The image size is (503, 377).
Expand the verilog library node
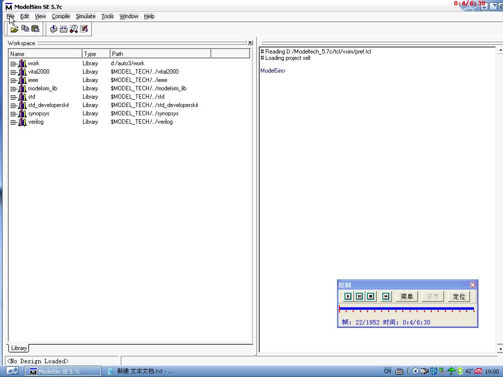tap(13, 122)
